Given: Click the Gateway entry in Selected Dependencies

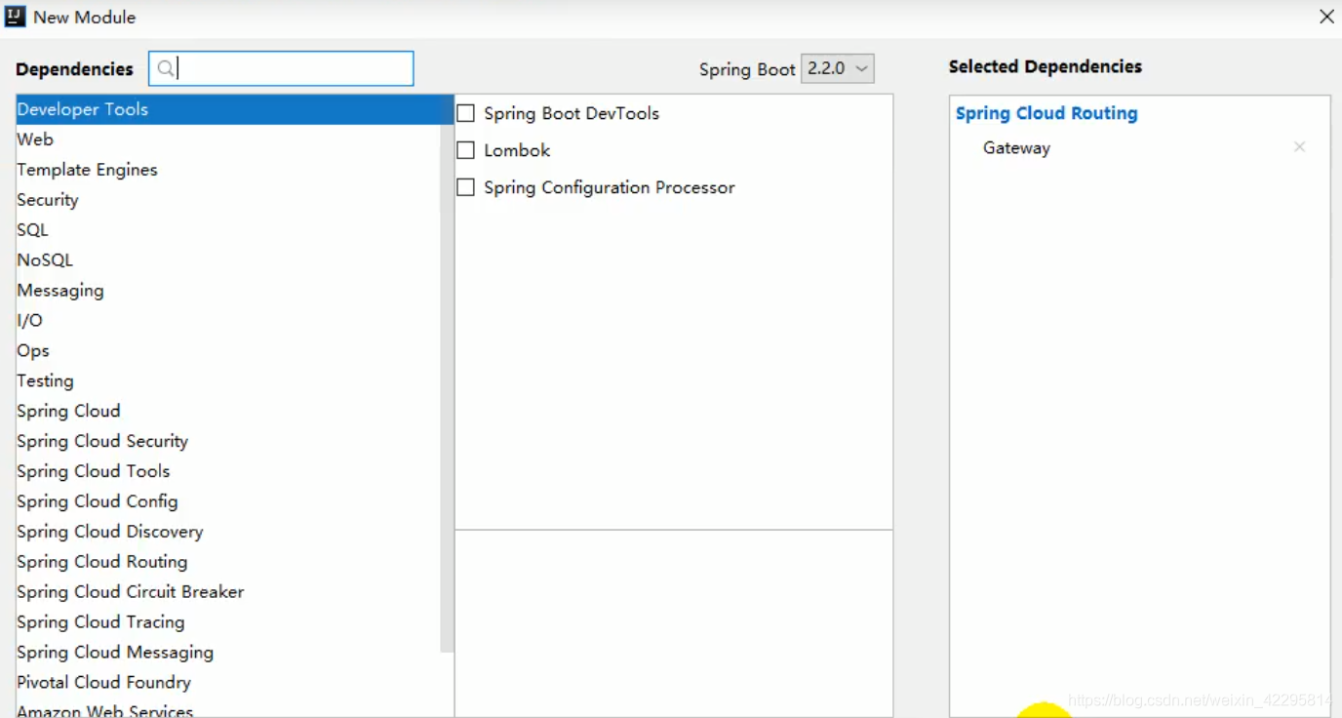Looking at the screenshot, I should coord(1016,148).
